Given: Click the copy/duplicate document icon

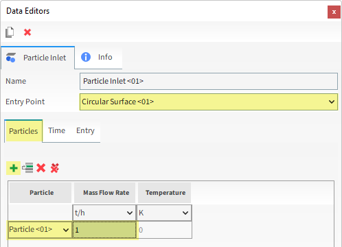Looking at the screenshot, I should 10,32.
